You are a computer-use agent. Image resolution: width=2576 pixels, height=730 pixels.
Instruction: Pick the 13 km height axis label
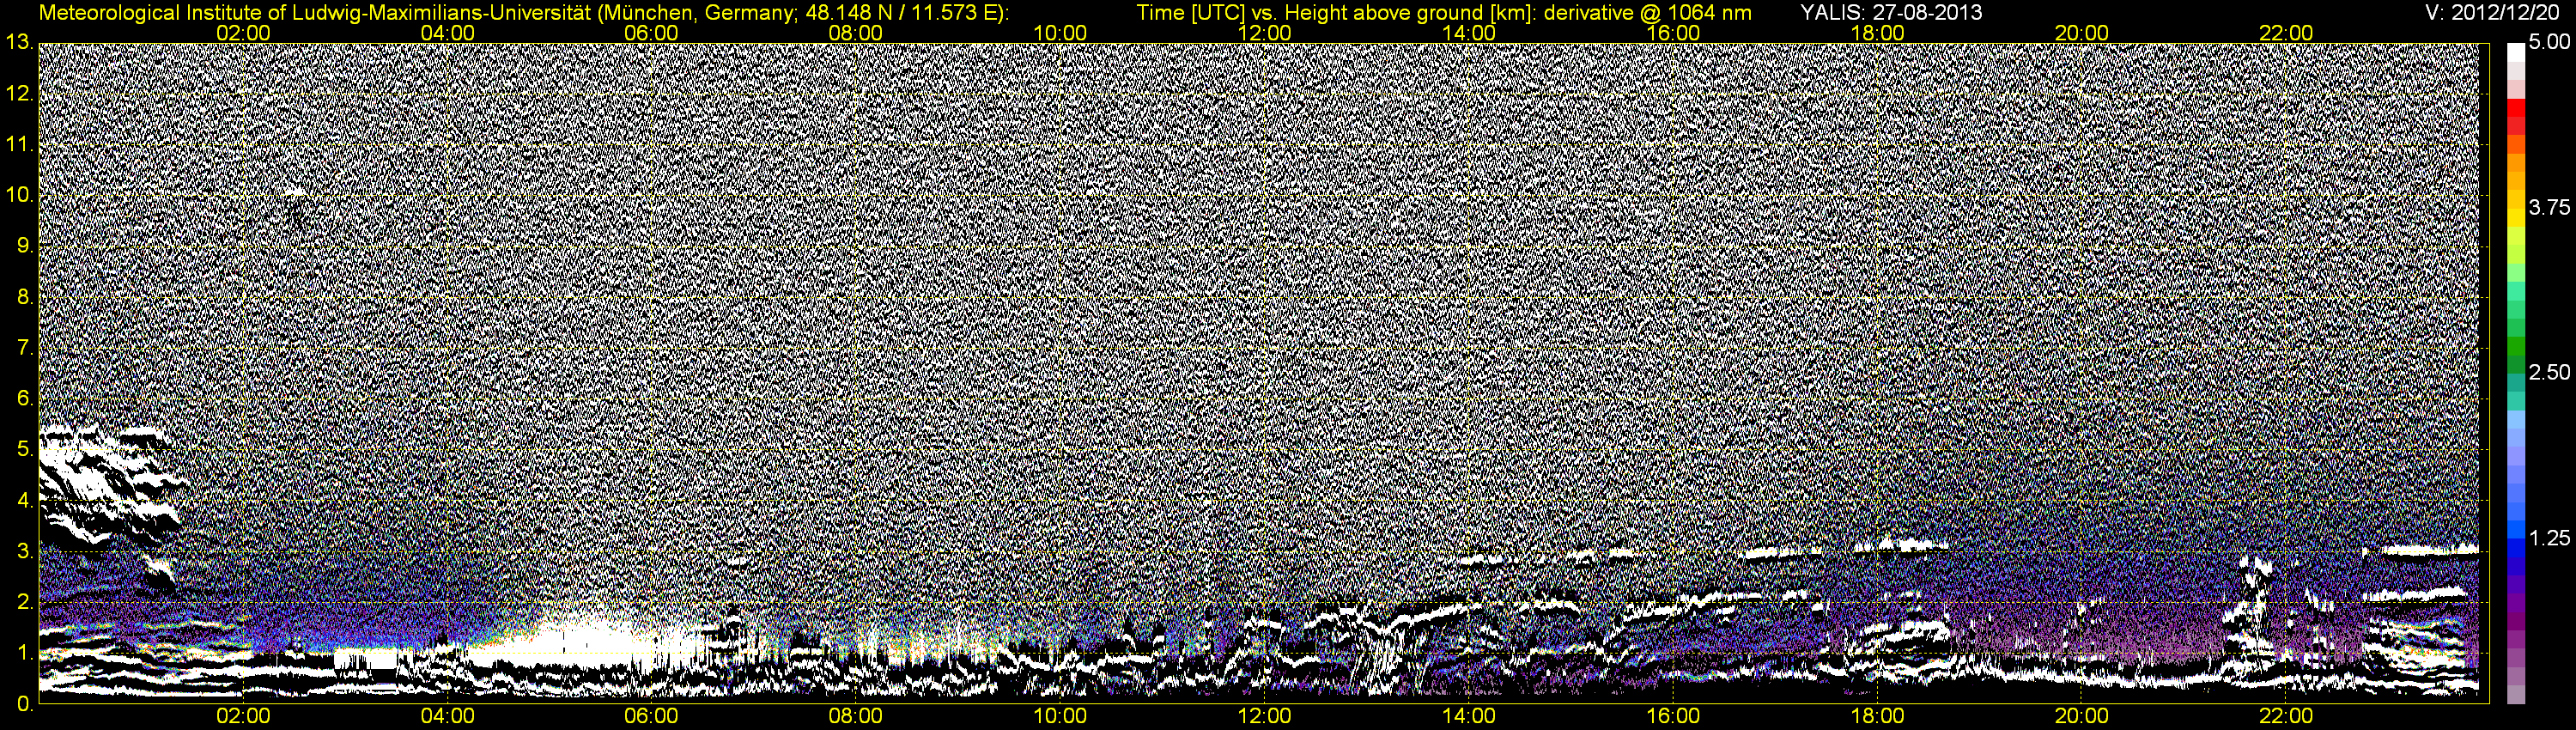pyautogui.click(x=18, y=42)
